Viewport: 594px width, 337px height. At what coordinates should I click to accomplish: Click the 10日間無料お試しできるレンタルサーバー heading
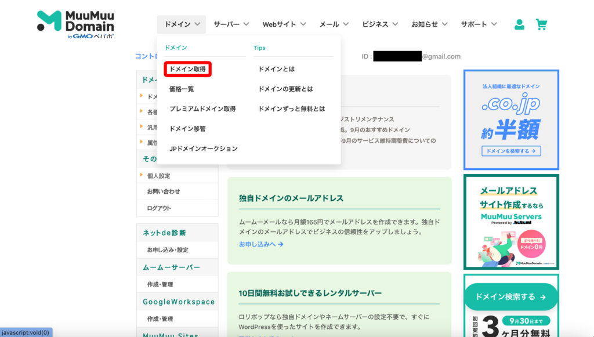pos(310,293)
